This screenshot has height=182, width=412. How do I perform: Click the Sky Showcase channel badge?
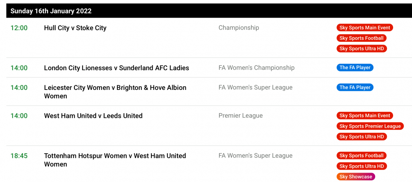coord(356,177)
